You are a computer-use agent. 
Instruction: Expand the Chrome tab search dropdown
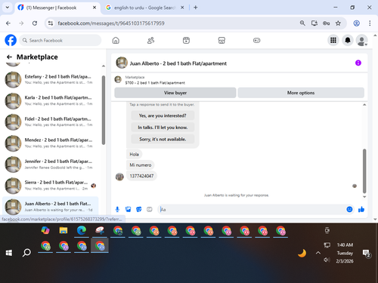tap(8, 8)
